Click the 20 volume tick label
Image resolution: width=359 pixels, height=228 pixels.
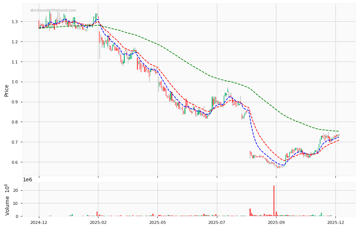[15, 190]
